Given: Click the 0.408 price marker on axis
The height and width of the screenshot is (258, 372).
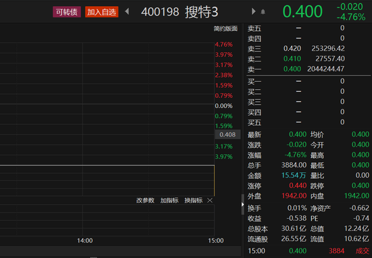Looking at the screenshot, I should [x=227, y=134].
